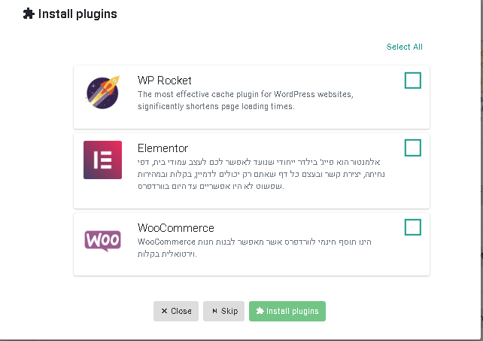Click the WP Rocket plugin logo

(x=102, y=92)
